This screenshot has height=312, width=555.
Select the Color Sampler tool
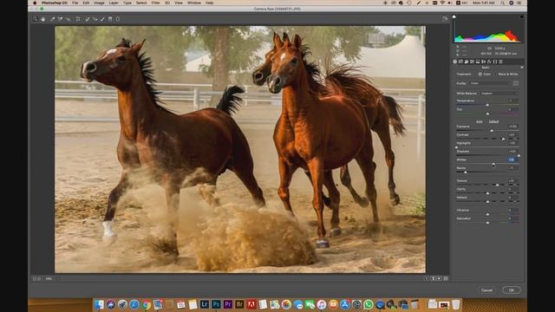pyautogui.click(x=60, y=19)
